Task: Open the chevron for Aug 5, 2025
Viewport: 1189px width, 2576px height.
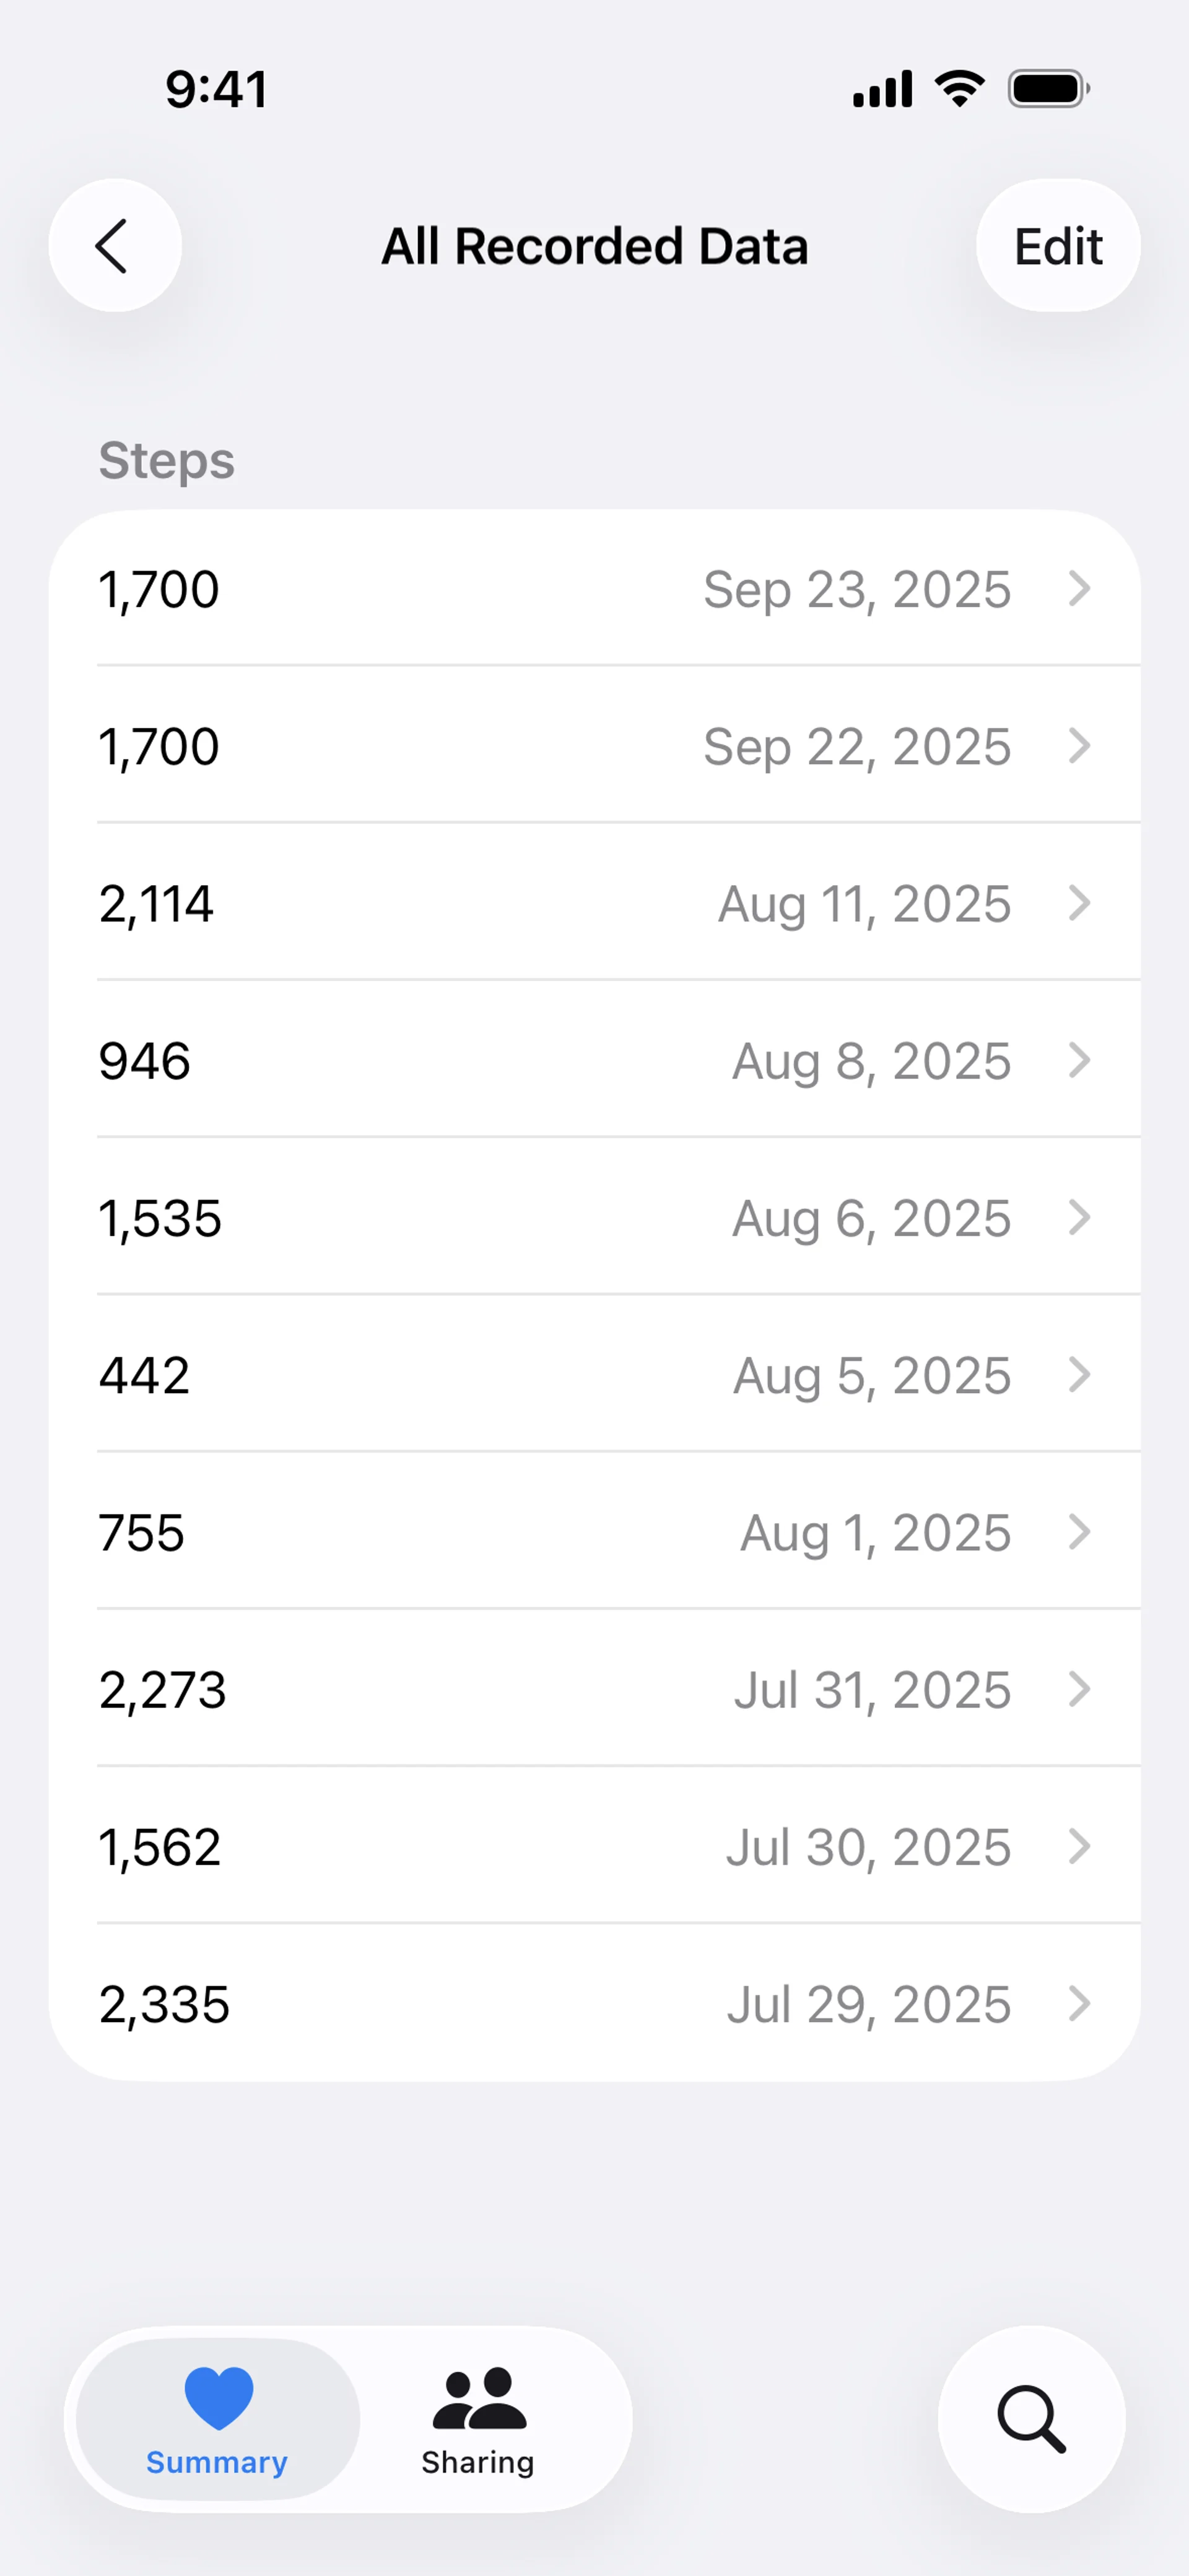Action: coord(1079,1374)
